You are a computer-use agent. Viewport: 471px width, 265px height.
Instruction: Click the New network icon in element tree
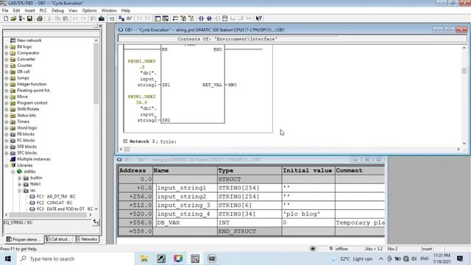(x=13, y=40)
